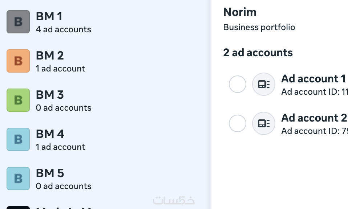Screen dimensions: 348x209
Task: Click the Ad account 2 name
Action: click(x=314, y=118)
